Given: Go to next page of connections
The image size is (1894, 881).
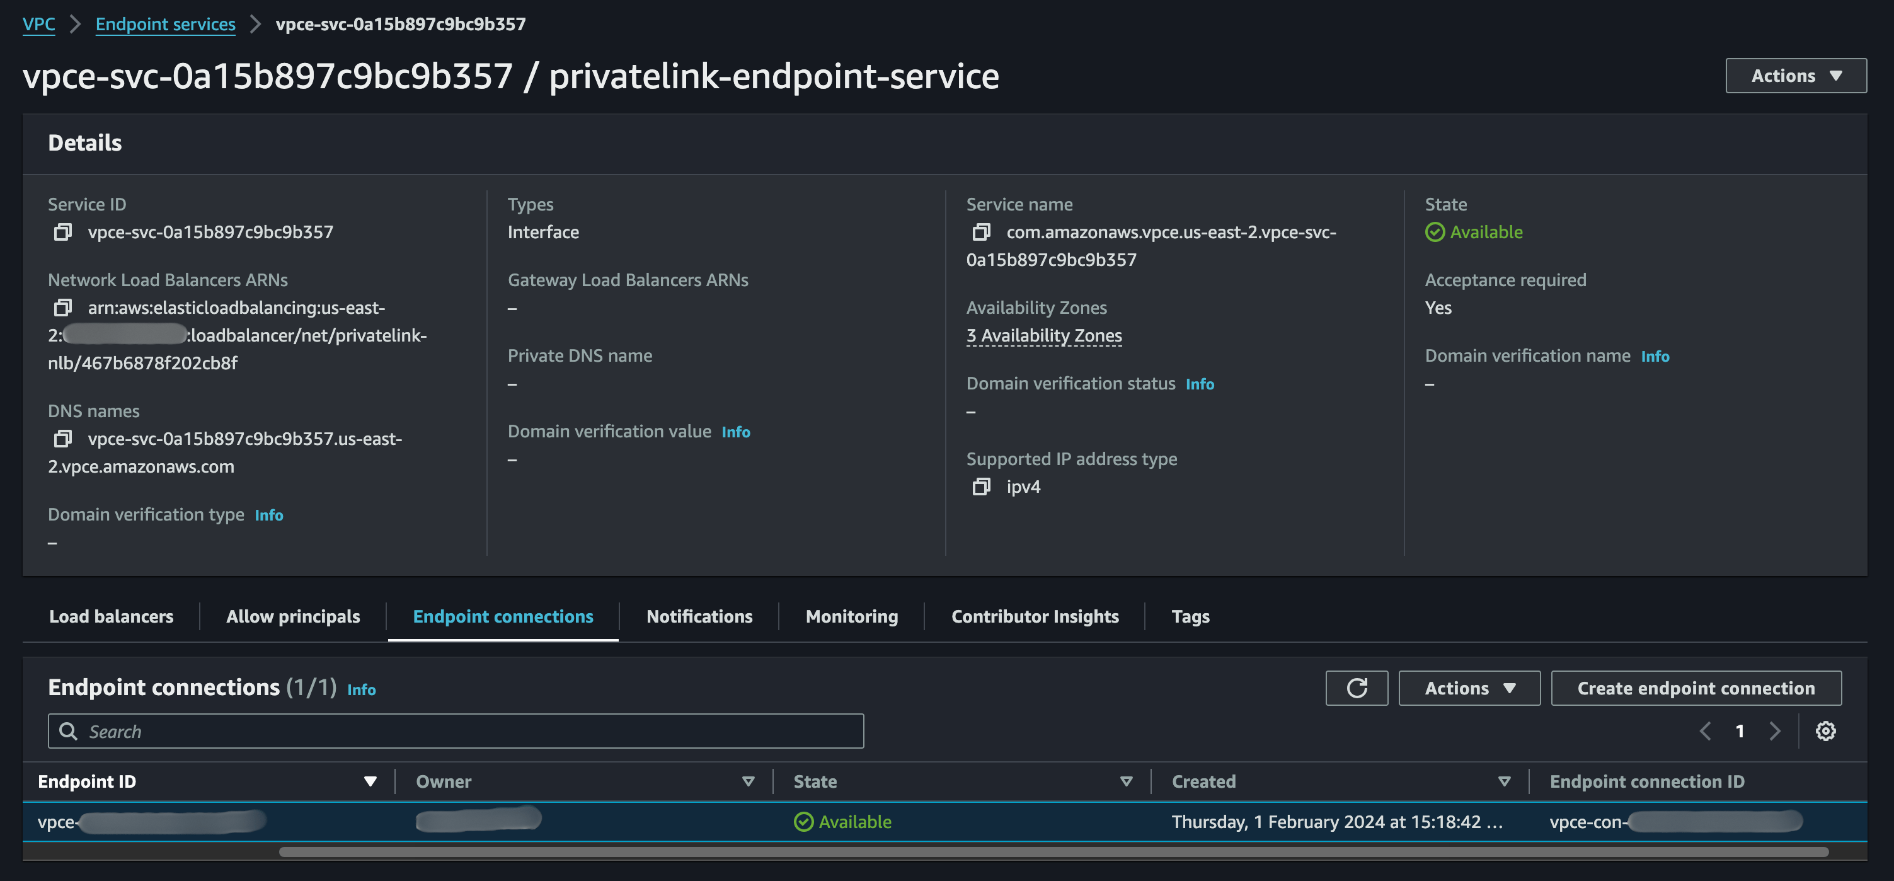Looking at the screenshot, I should click(1775, 731).
